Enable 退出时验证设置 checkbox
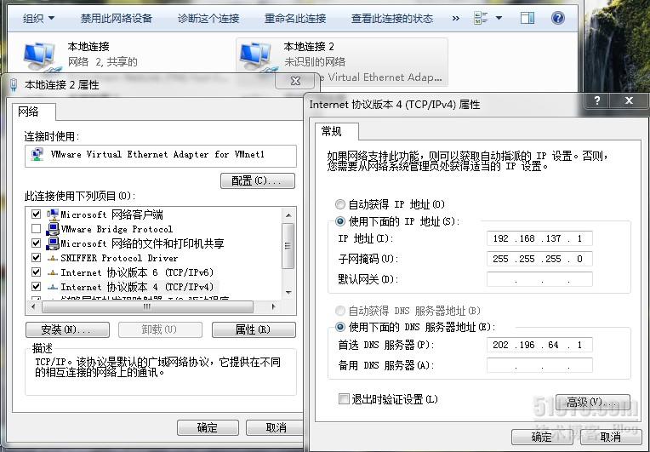 point(344,399)
